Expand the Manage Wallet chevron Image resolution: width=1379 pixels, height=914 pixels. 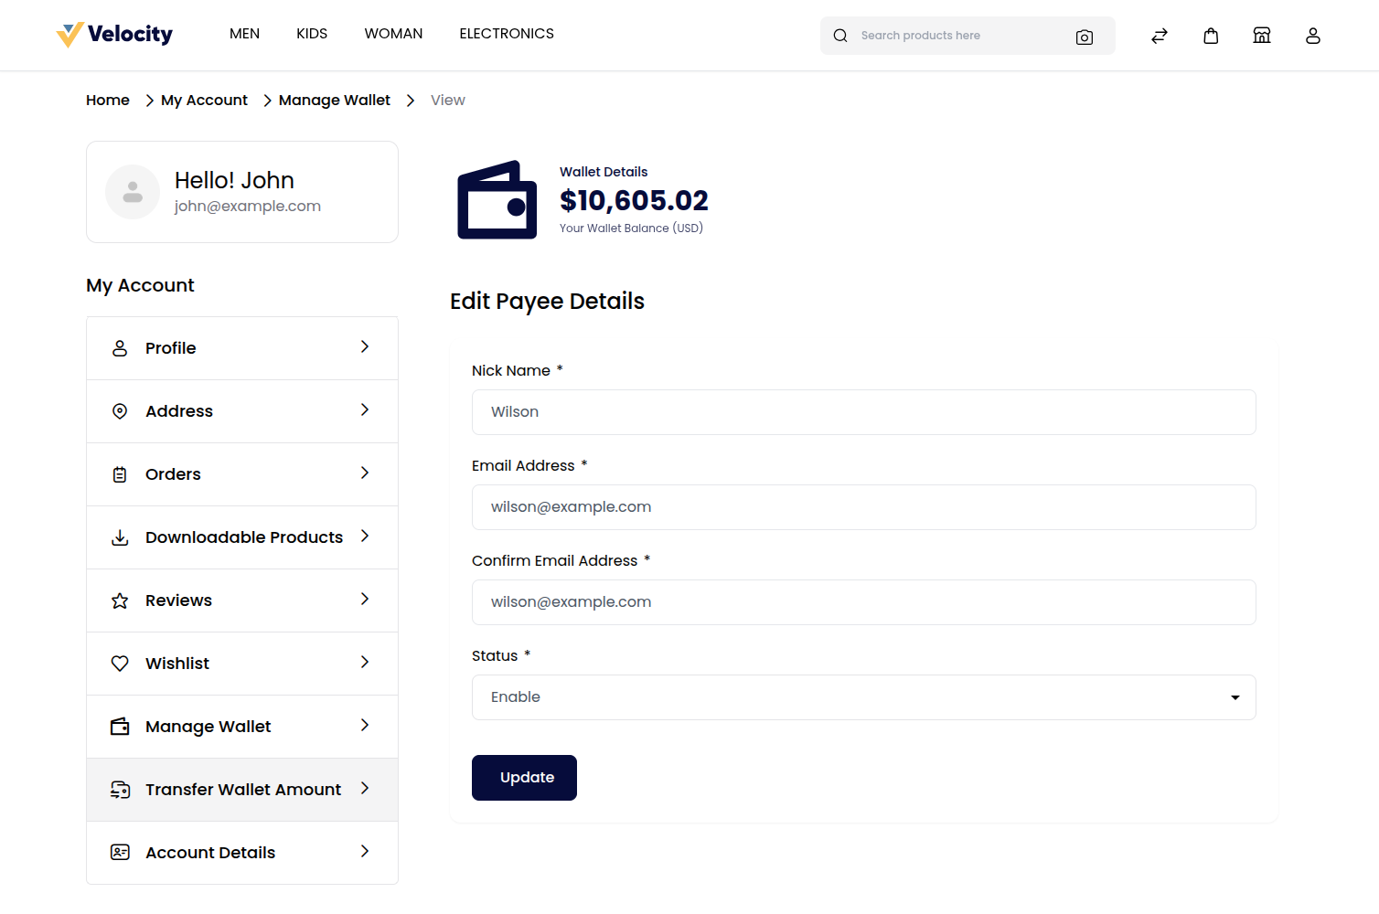pos(365,726)
